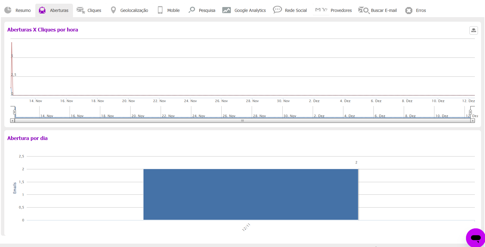Click the red spike in hourly chart
Image resolution: width=485 pixels, height=247 pixels.
pyautogui.click(x=12, y=69)
